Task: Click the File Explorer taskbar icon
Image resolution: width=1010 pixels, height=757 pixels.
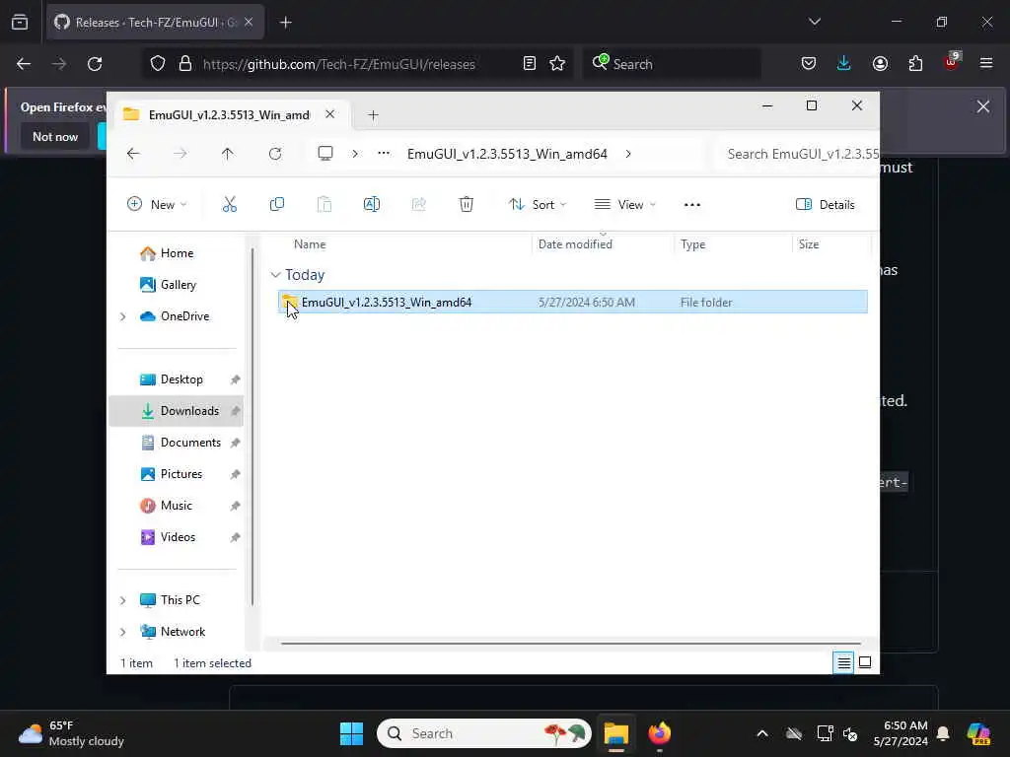Action: pyautogui.click(x=615, y=733)
